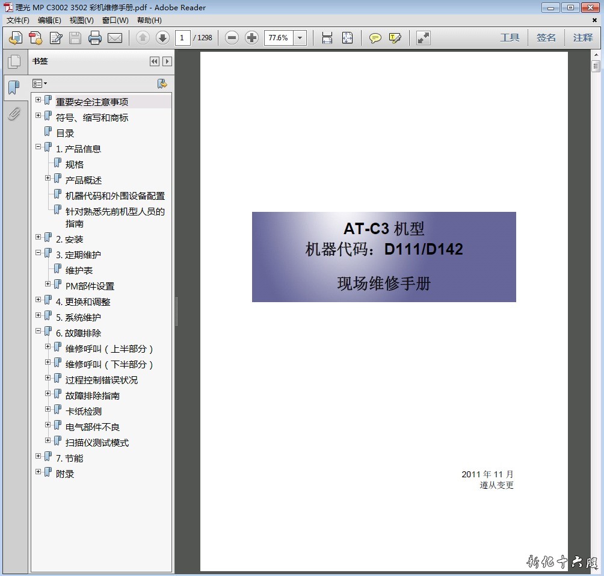The height and width of the screenshot is (576, 604).
Task: Click the email envelope icon
Action: pyautogui.click(x=115, y=38)
